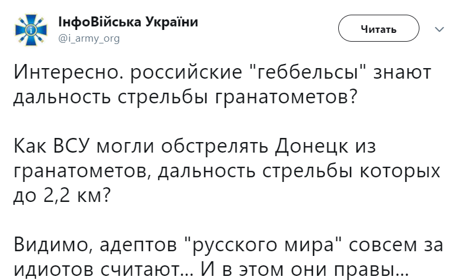Follow the account with the Читать button
The height and width of the screenshot is (280, 470).
[x=379, y=28]
